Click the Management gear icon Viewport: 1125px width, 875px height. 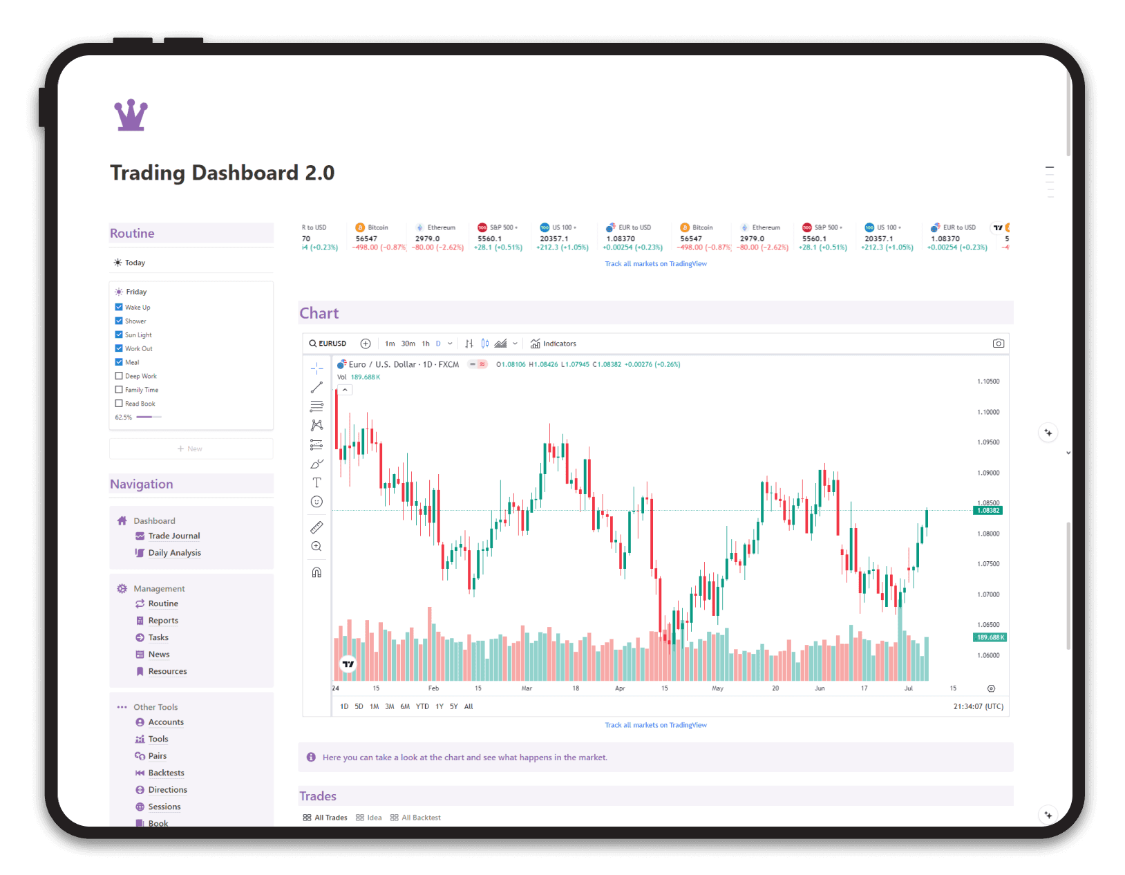(122, 588)
